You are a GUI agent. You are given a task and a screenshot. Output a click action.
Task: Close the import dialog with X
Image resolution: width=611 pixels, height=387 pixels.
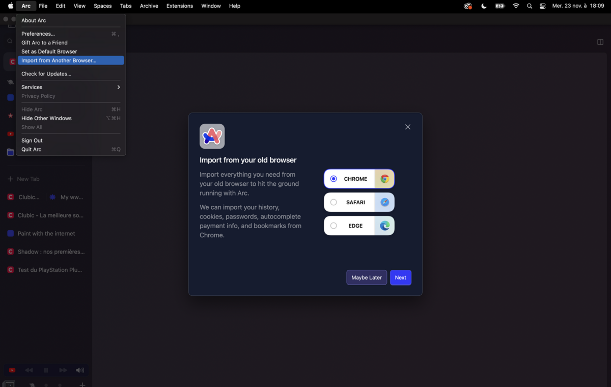(408, 127)
